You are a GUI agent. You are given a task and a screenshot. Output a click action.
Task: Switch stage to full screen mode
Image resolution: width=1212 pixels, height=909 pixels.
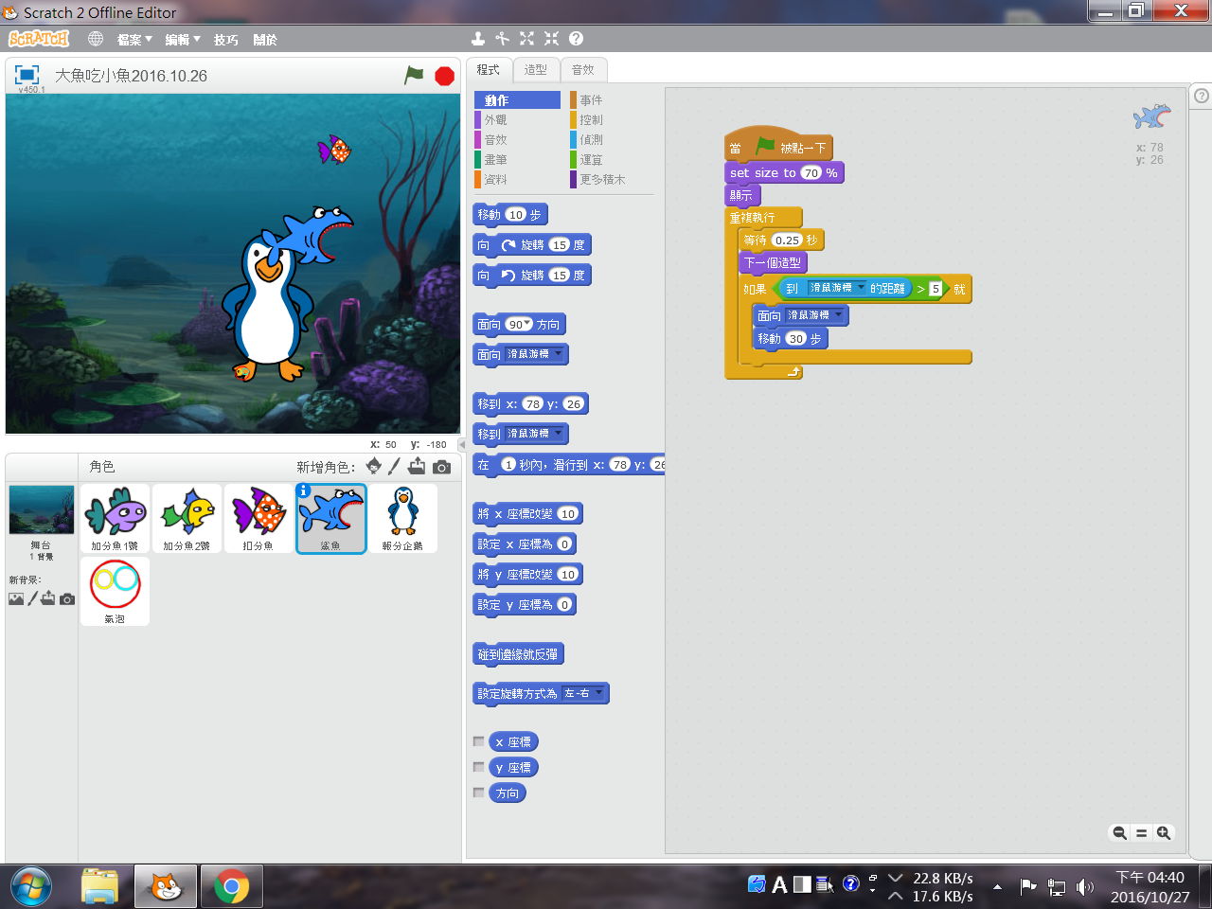click(x=27, y=75)
